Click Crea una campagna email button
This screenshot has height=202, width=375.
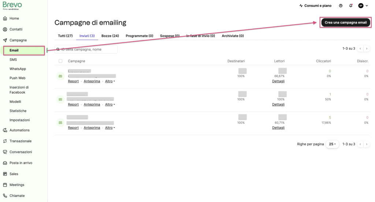(346, 22)
